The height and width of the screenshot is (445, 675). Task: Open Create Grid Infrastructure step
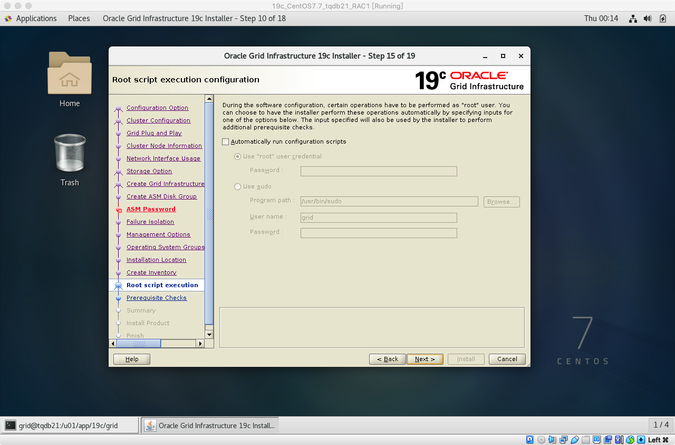pos(165,184)
